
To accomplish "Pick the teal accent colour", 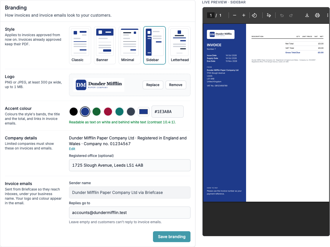I will (119, 112).
